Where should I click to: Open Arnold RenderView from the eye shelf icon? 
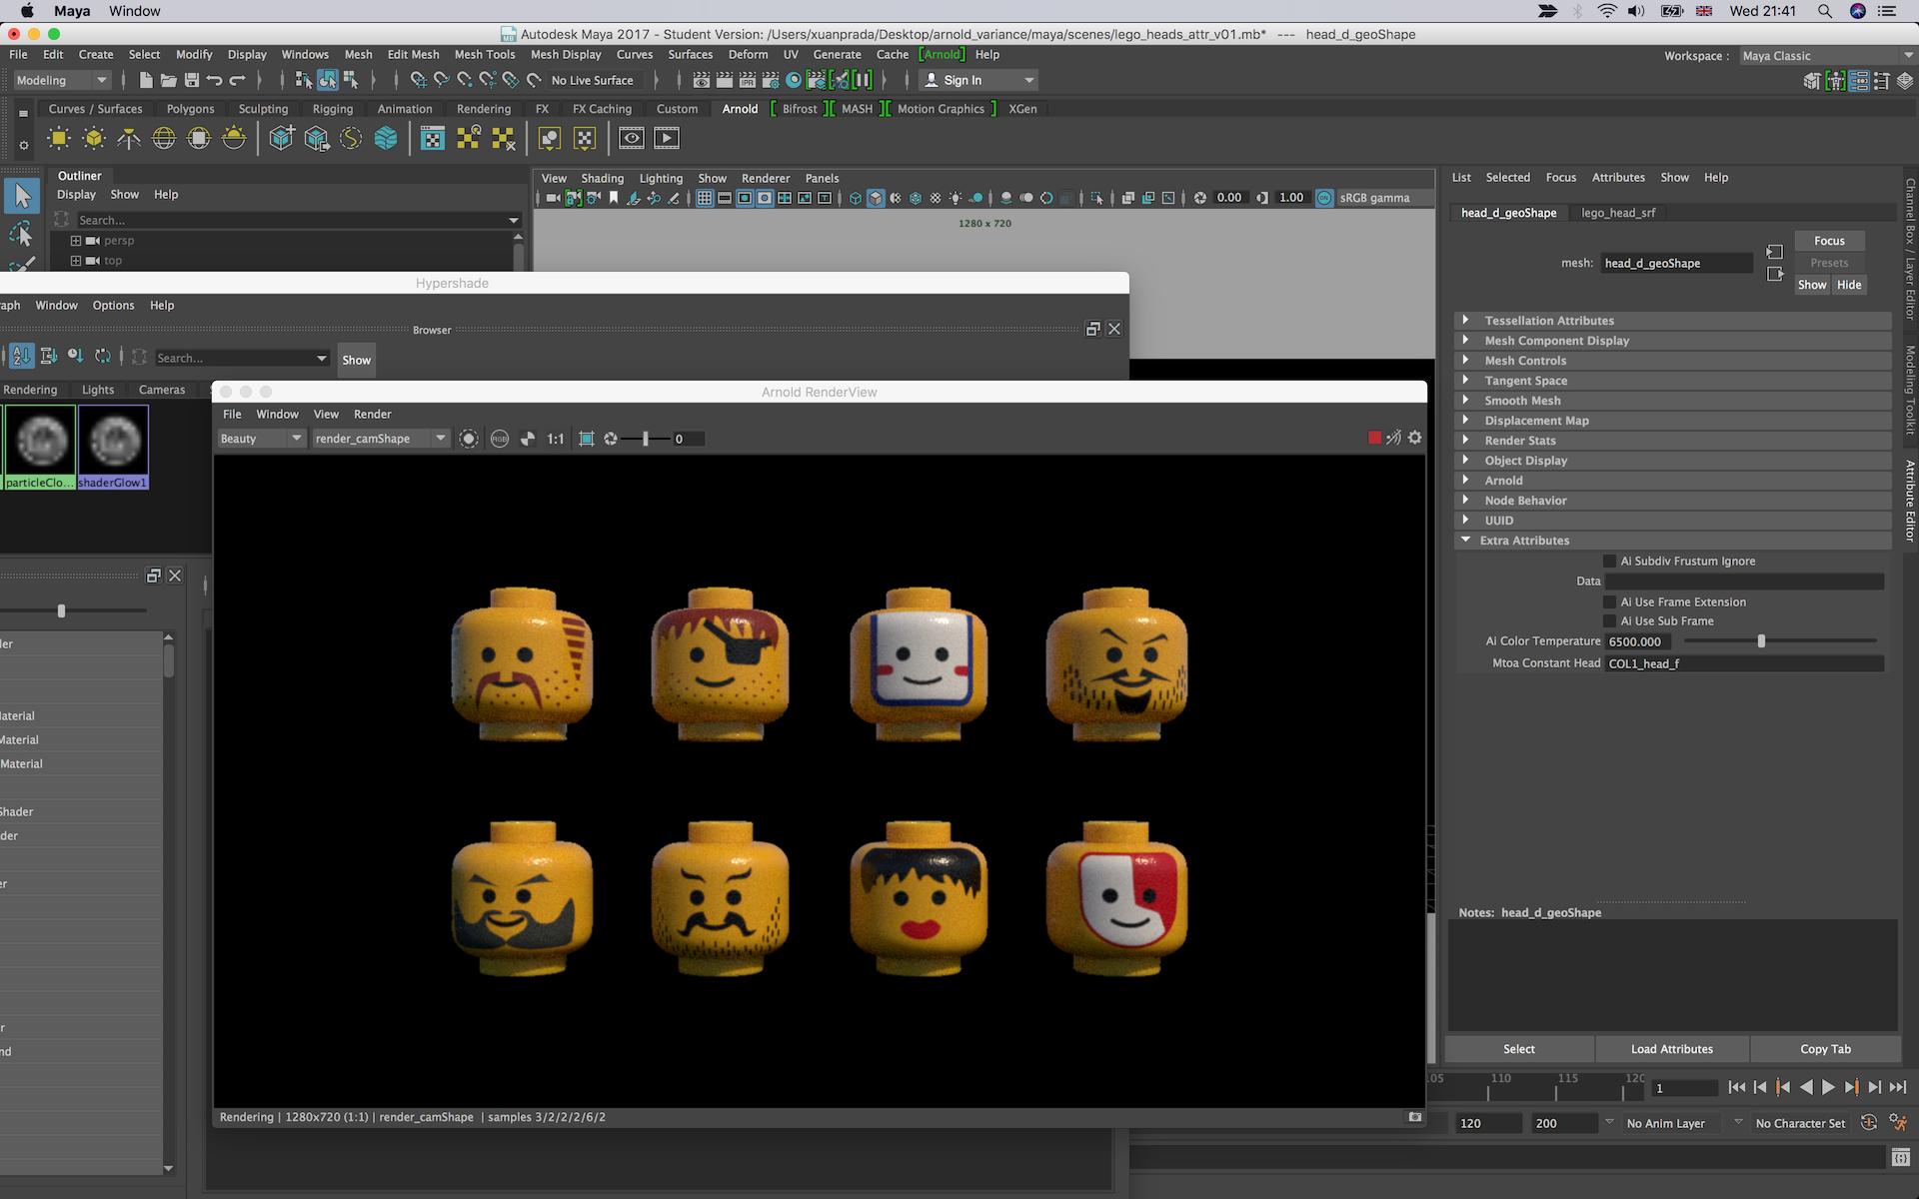tap(632, 139)
